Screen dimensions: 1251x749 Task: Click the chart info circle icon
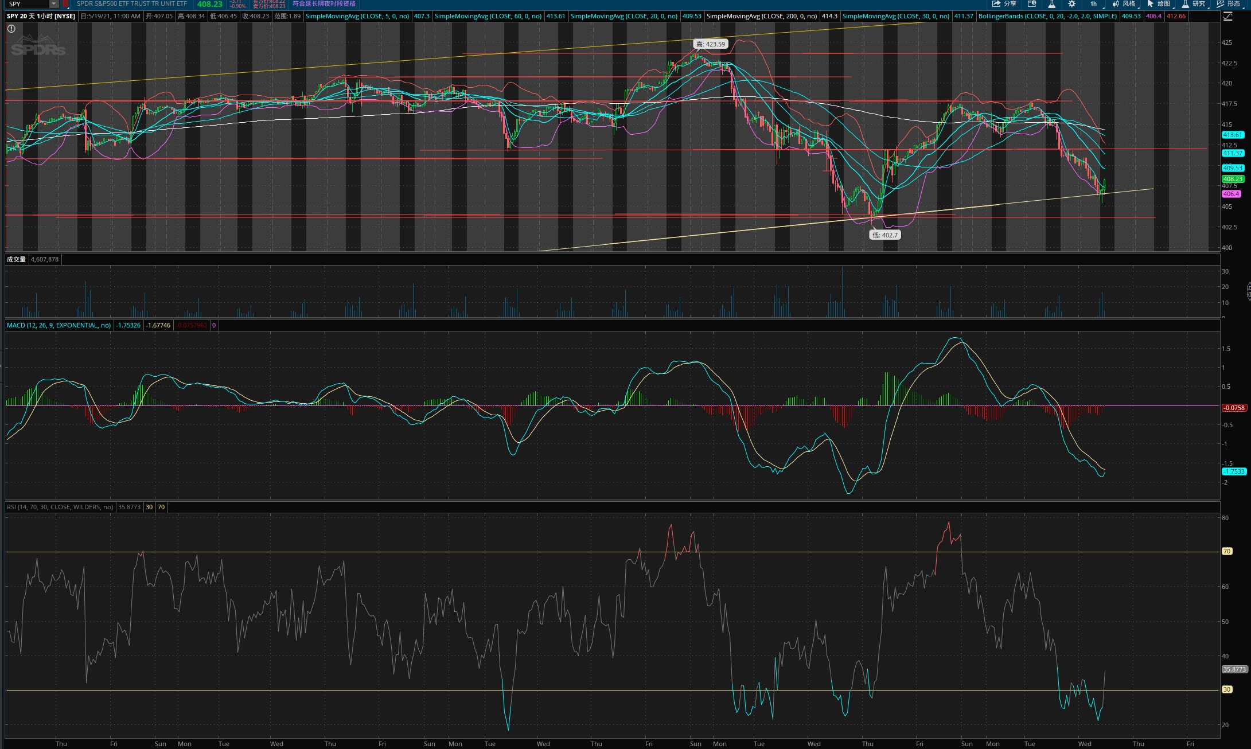click(x=11, y=29)
